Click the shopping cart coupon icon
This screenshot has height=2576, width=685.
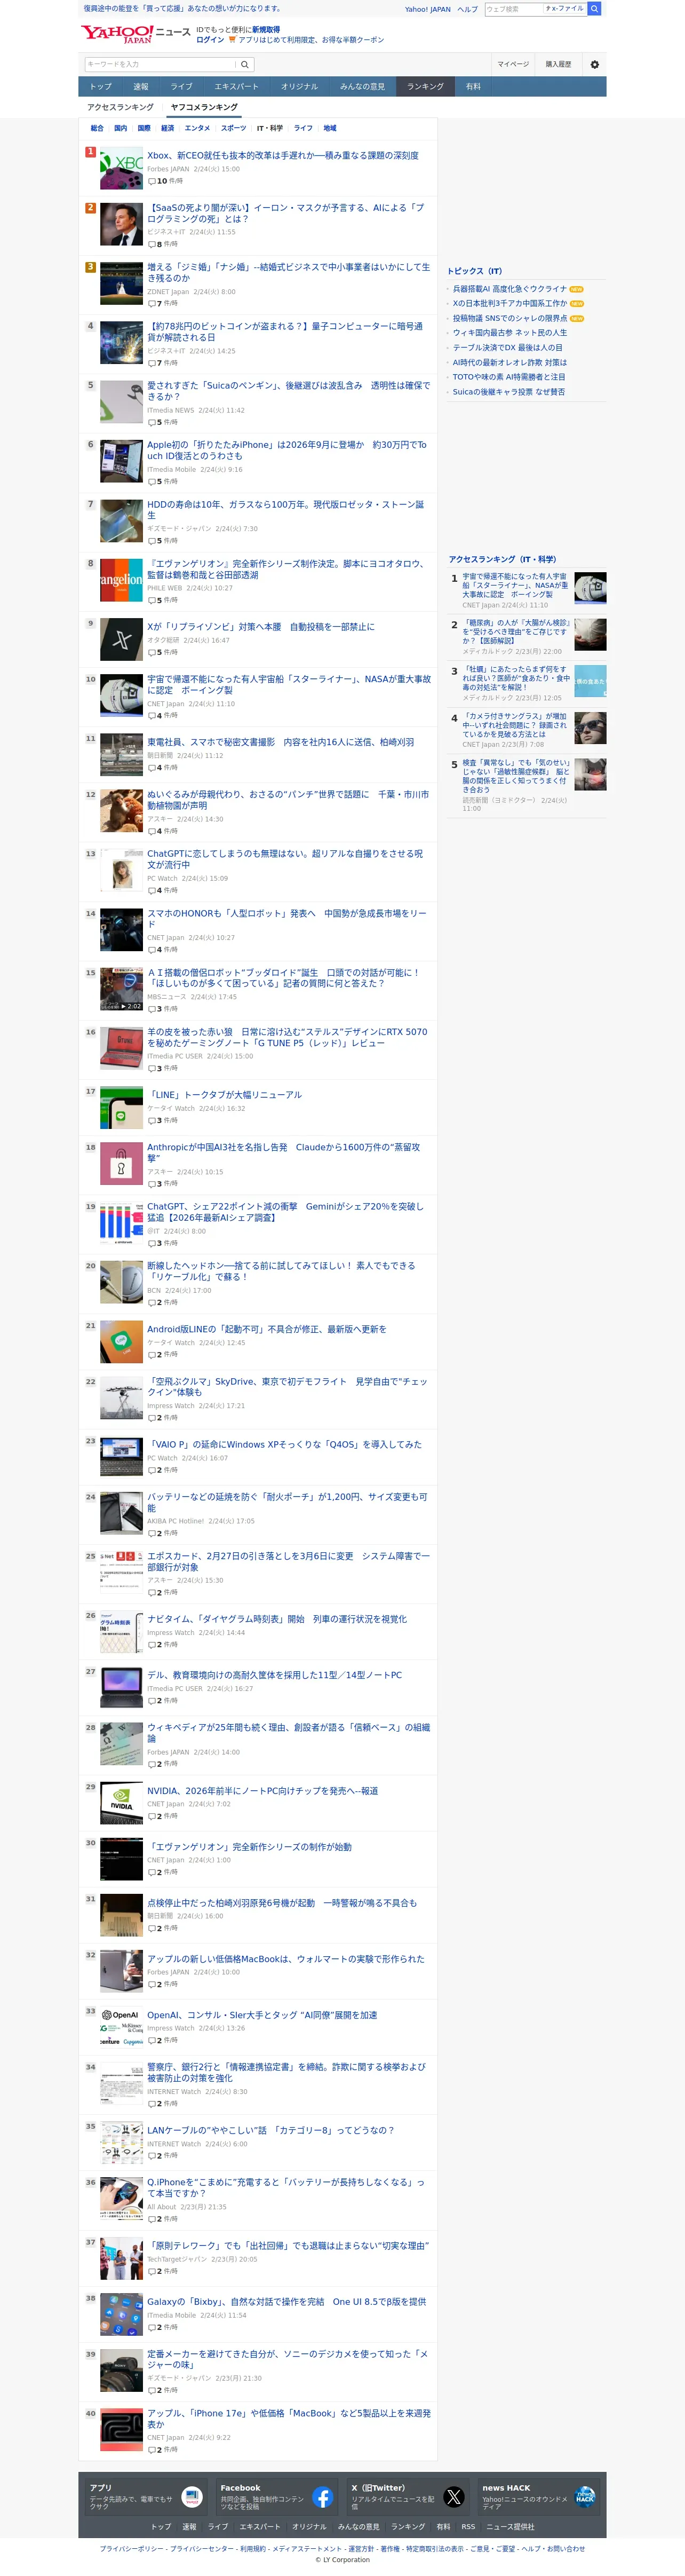[232, 40]
